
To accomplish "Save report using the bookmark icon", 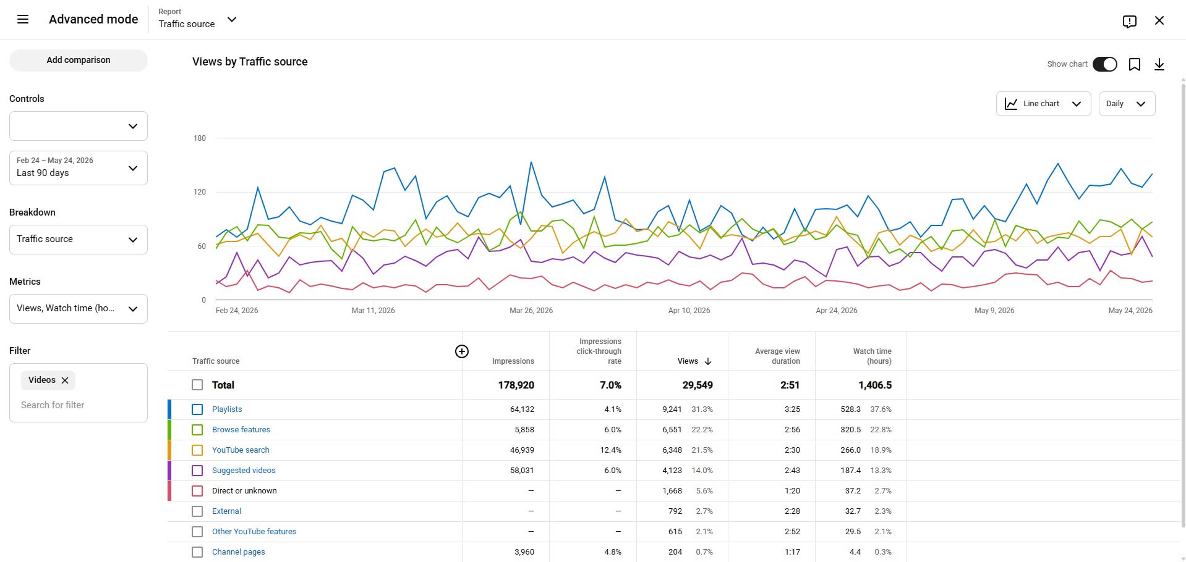I will pyautogui.click(x=1135, y=64).
